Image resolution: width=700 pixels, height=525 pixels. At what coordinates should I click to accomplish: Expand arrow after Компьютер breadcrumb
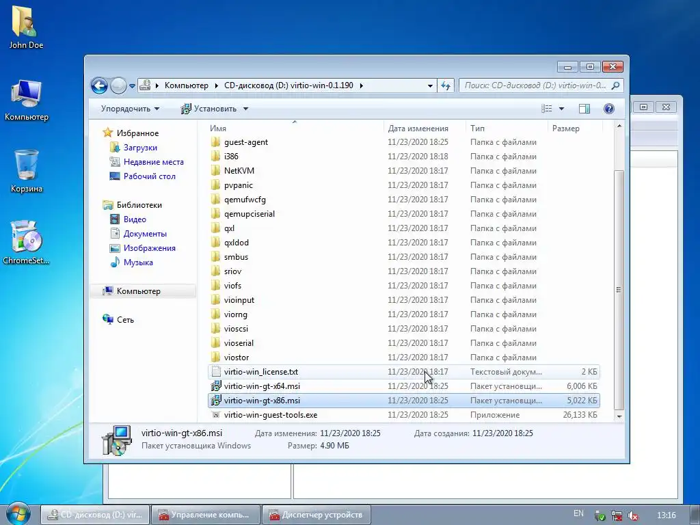tap(216, 85)
